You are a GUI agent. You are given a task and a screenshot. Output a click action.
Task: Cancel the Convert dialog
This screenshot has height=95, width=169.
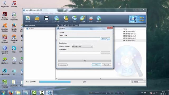pos(106,65)
